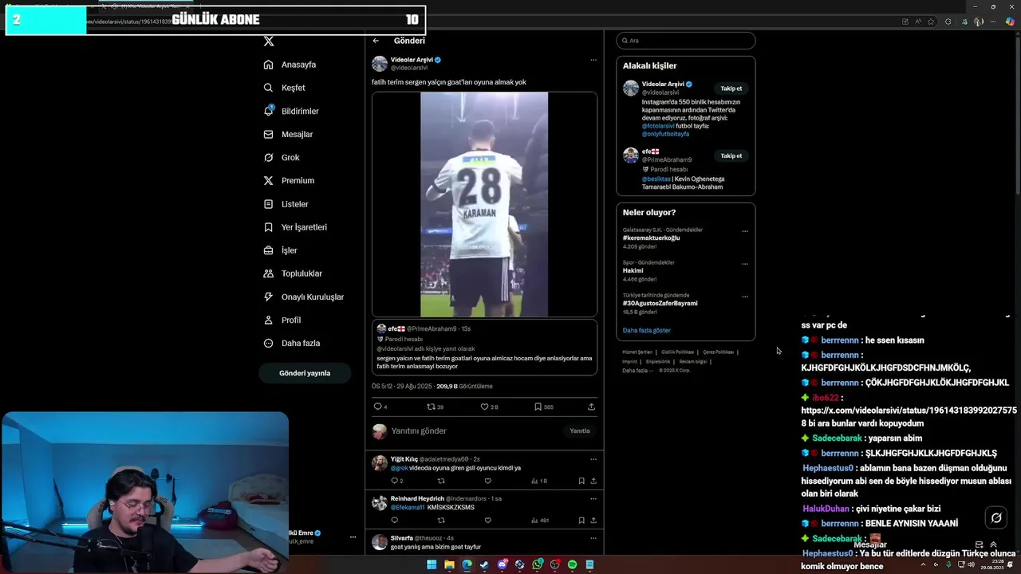Click the X logo in the sidebar
The image size is (1021, 574).
(269, 41)
